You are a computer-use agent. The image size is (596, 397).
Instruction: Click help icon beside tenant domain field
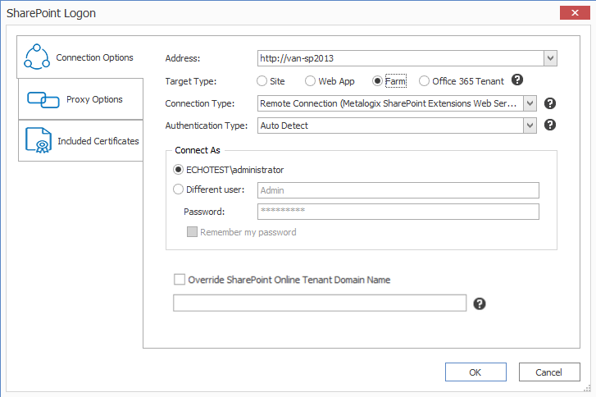pyautogui.click(x=480, y=303)
